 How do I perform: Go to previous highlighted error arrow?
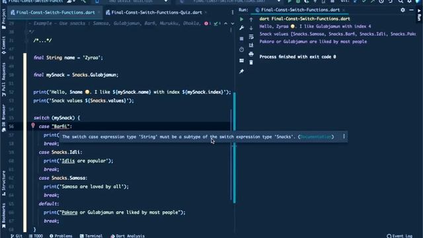(x=225, y=24)
